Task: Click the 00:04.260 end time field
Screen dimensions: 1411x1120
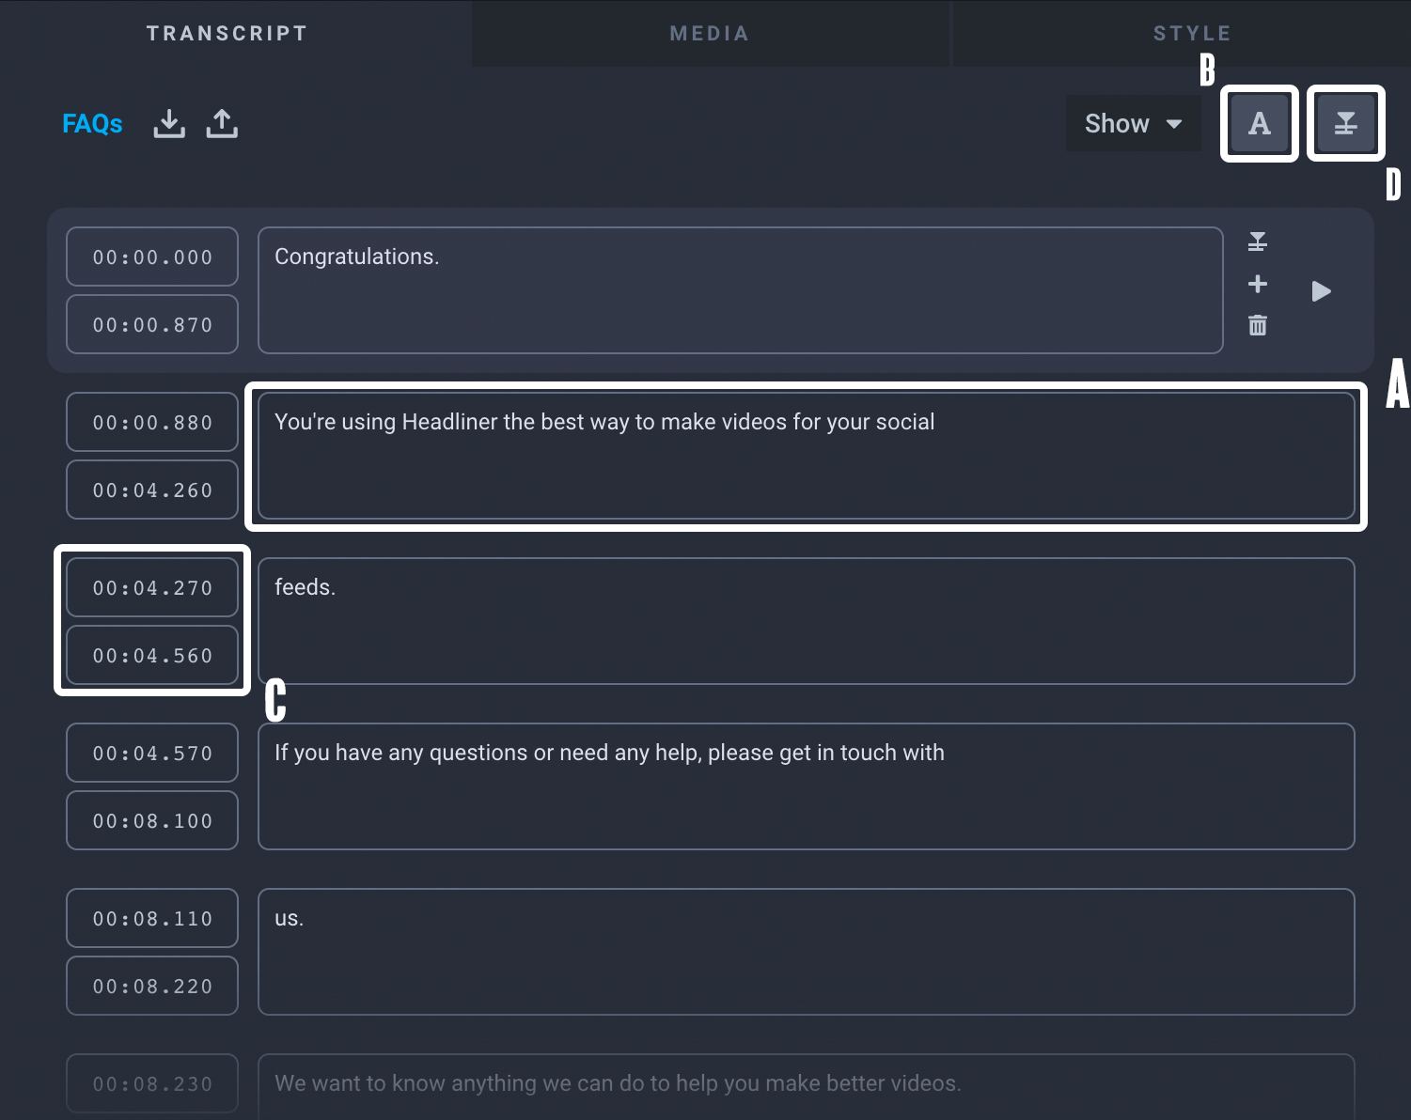Action: tap(152, 490)
